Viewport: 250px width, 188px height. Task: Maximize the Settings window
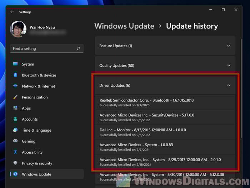[223, 10]
